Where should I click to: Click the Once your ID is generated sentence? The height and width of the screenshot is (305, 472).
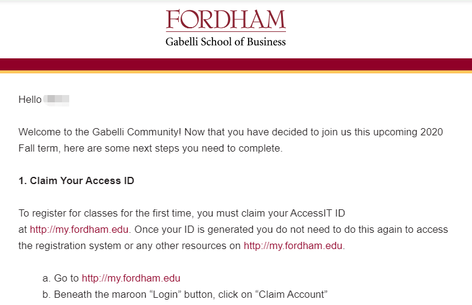[291, 230]
